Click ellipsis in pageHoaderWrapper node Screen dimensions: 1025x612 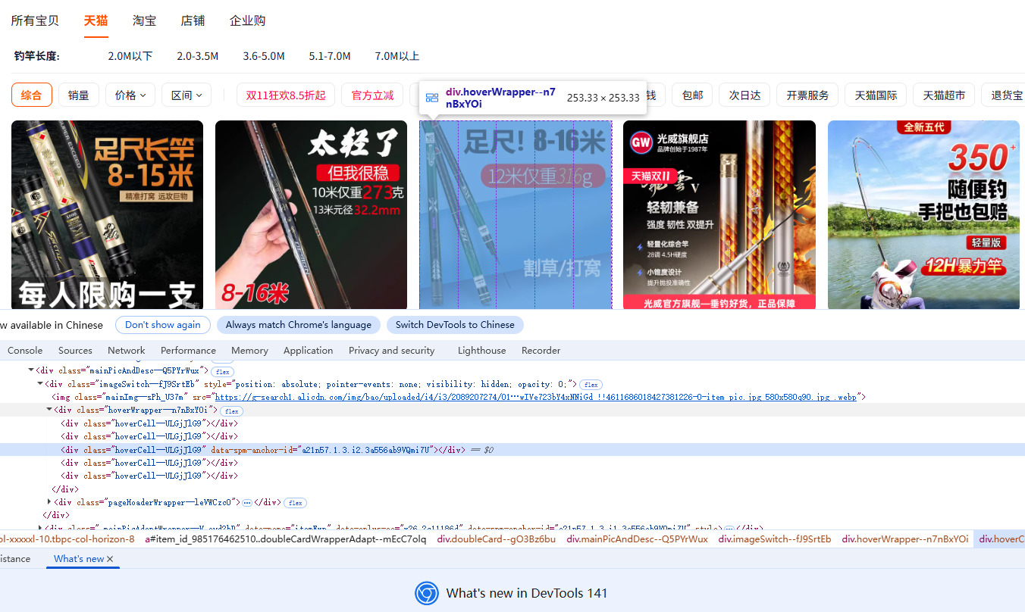click(247, 503)
